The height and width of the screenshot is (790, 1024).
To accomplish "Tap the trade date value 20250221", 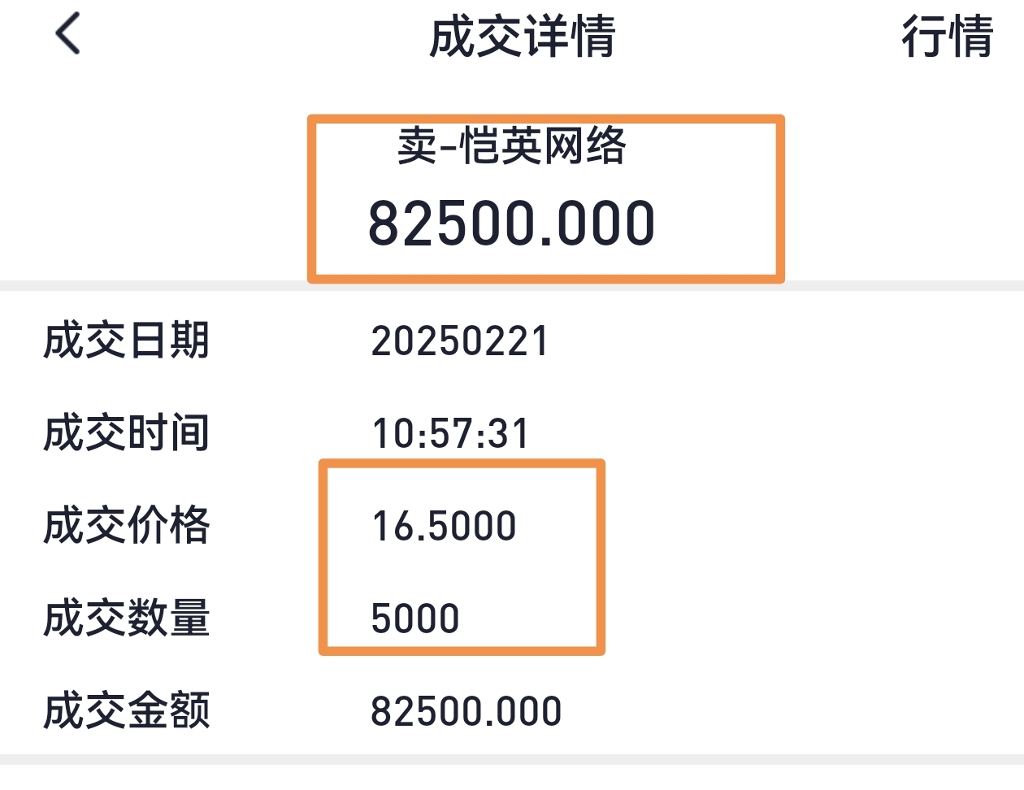I will coord(460,341).
